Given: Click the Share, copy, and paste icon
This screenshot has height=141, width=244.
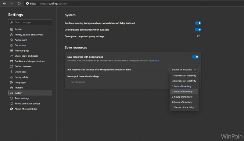Looking at the screenshot, I should tap(11, 56).
